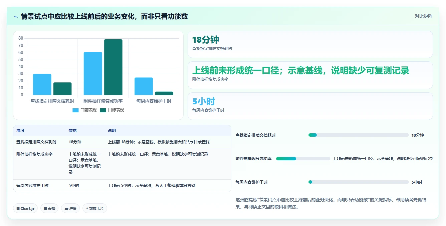Viewport: 446px width, 226px height.
Task: Click the 18分钟 cell in the table
Action: [75, 142]
